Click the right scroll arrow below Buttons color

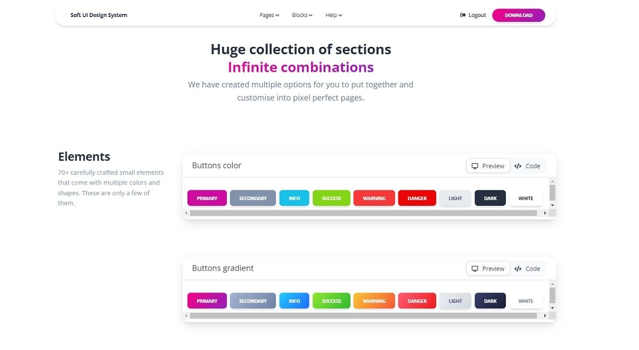coord(545,213)
